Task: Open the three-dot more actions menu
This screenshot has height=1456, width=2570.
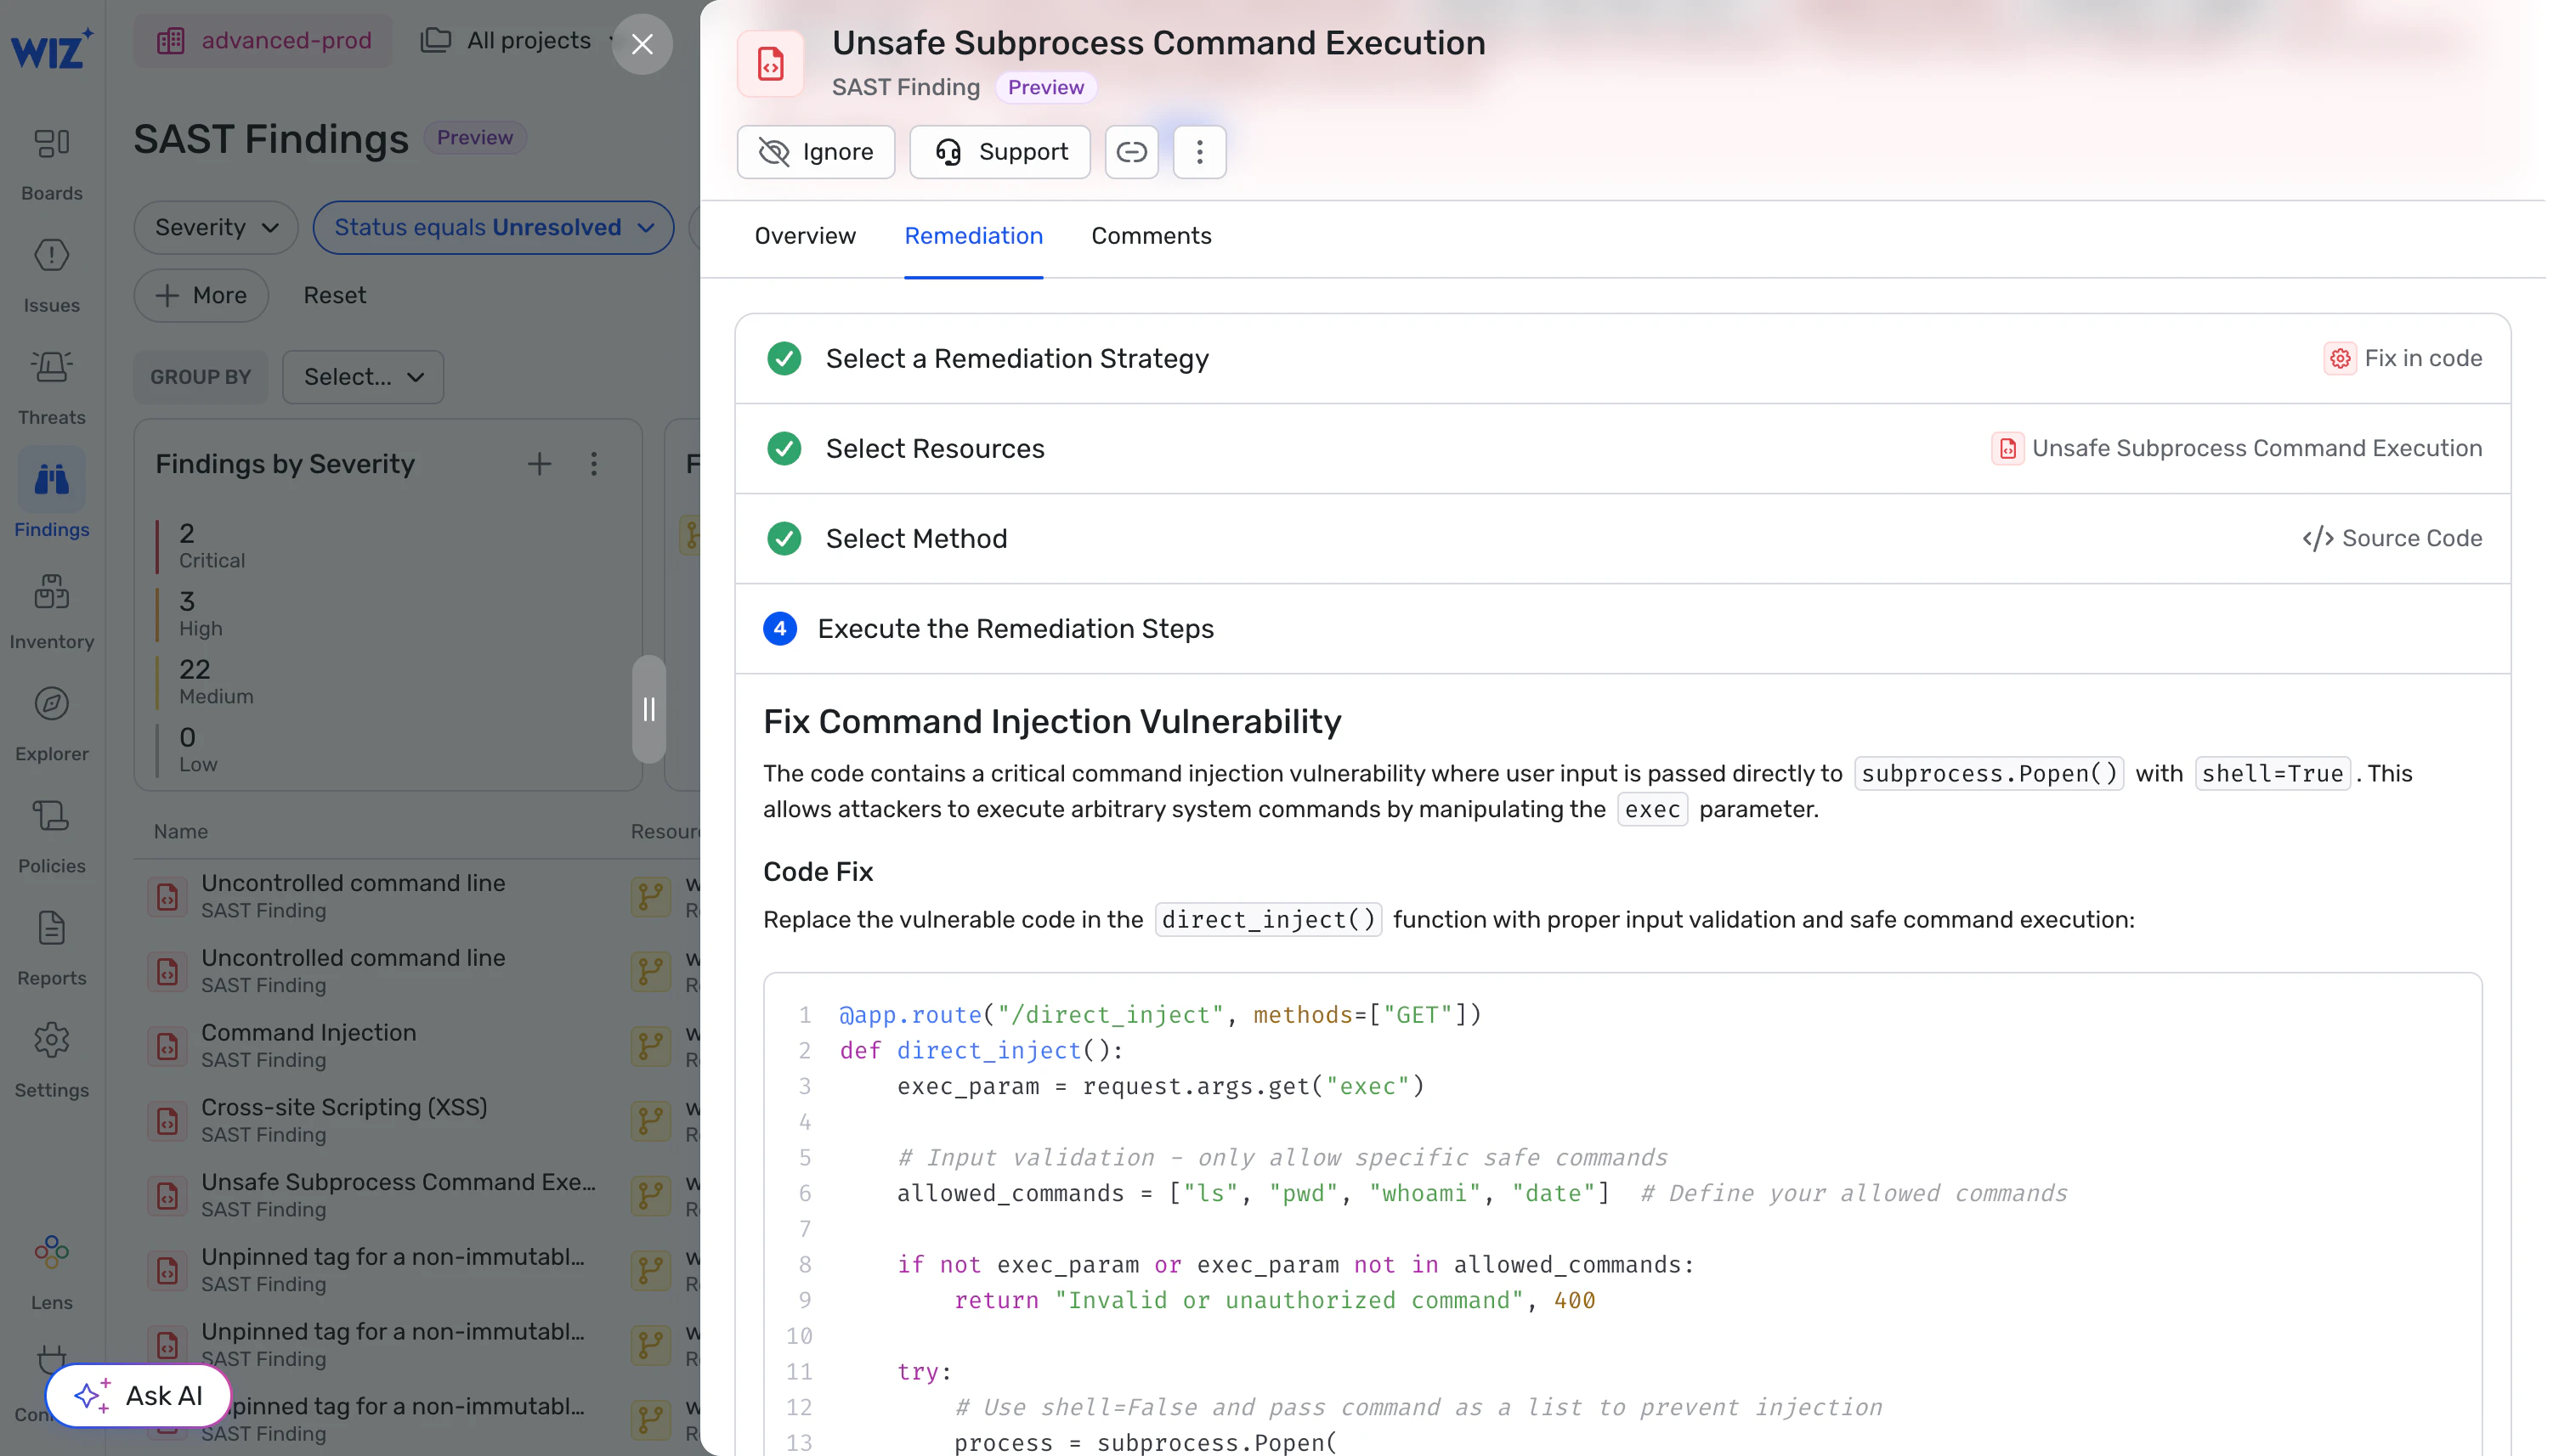Action: pos(1199,152)
